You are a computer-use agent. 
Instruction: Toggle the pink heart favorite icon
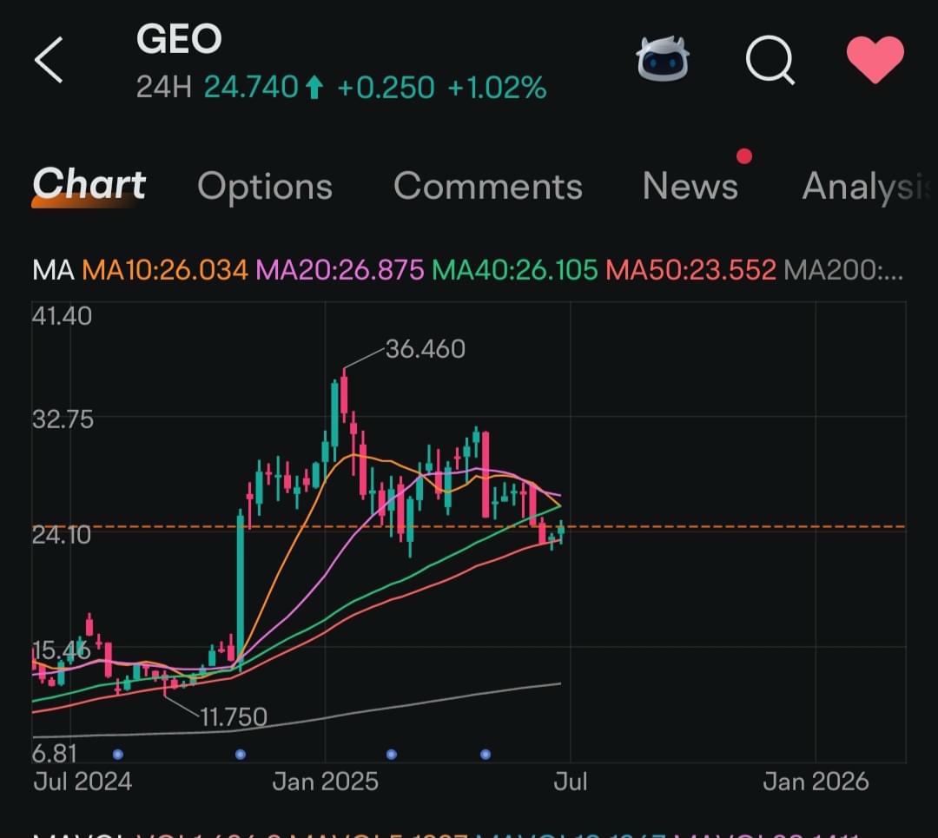click(875, 59)
